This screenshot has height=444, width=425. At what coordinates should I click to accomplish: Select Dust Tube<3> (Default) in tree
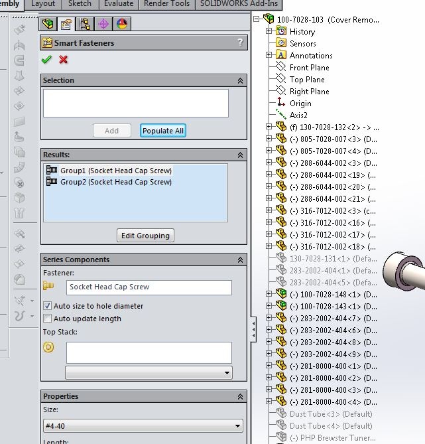[330, 414]
